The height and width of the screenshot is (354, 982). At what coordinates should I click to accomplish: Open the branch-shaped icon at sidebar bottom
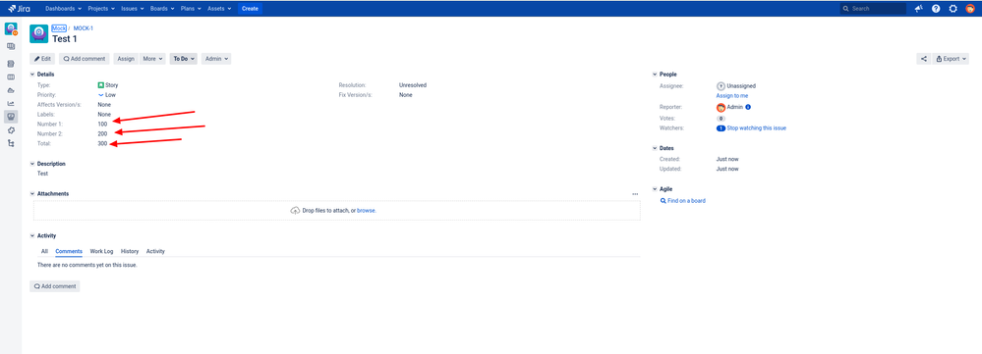pos(11,143)
